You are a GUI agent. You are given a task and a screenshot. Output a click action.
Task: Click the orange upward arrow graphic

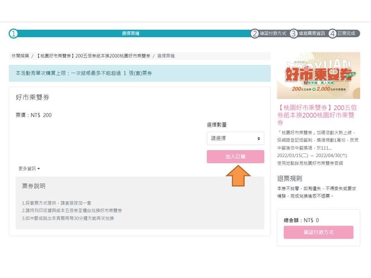coord(238,176)
